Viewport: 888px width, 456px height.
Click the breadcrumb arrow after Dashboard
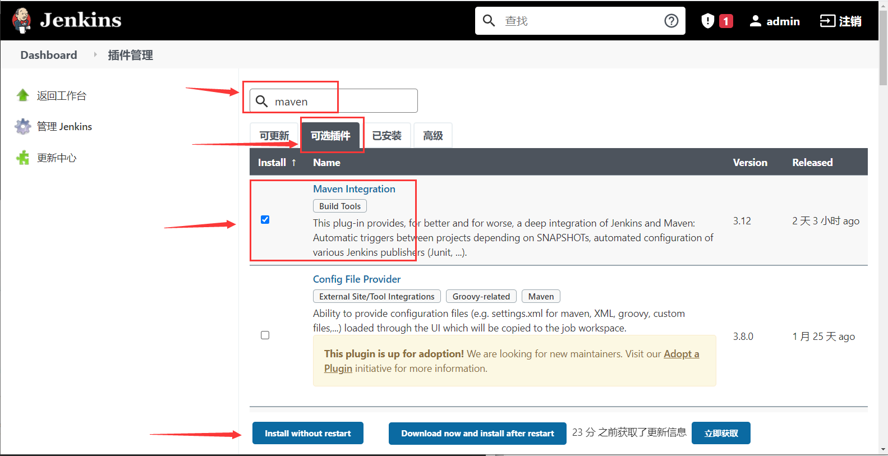(95, 54)
